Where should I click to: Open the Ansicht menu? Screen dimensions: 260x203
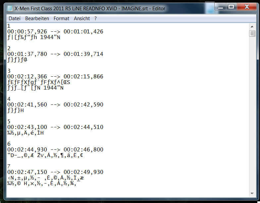pyautogui.click(x=82, y=19)
